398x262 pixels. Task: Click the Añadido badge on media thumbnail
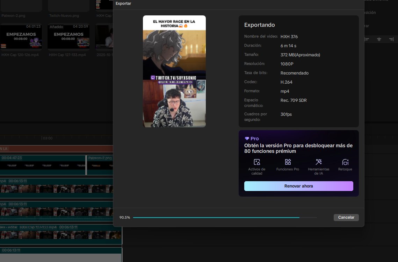click(56, 27)
